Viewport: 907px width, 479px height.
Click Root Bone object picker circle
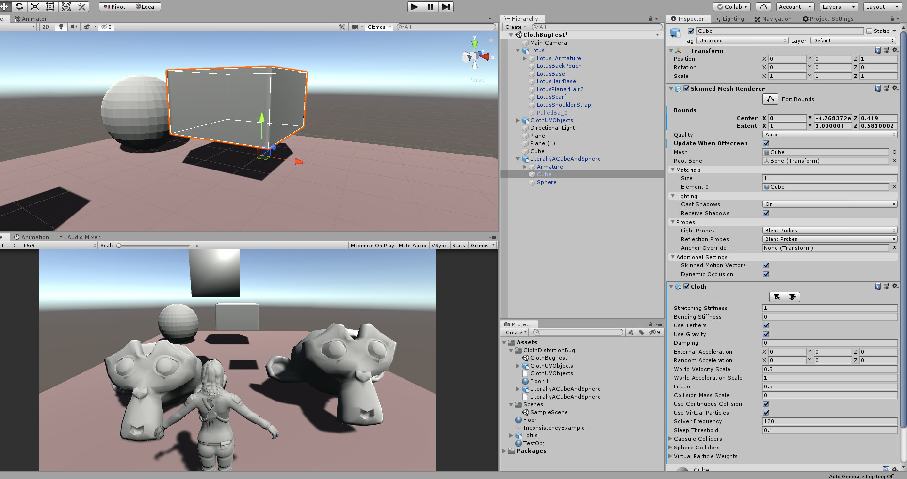click(894, 161)
